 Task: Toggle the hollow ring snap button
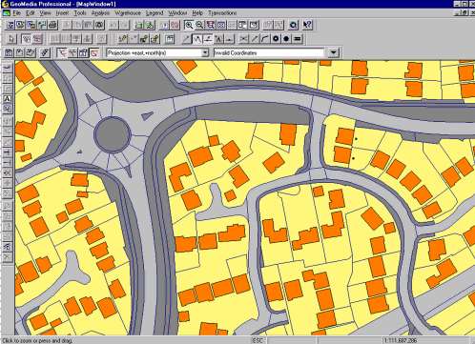pyautogui.click(x=276, y=39)
